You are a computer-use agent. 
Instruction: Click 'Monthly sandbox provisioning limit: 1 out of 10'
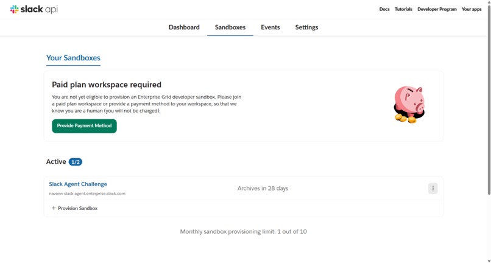point(243,232)
